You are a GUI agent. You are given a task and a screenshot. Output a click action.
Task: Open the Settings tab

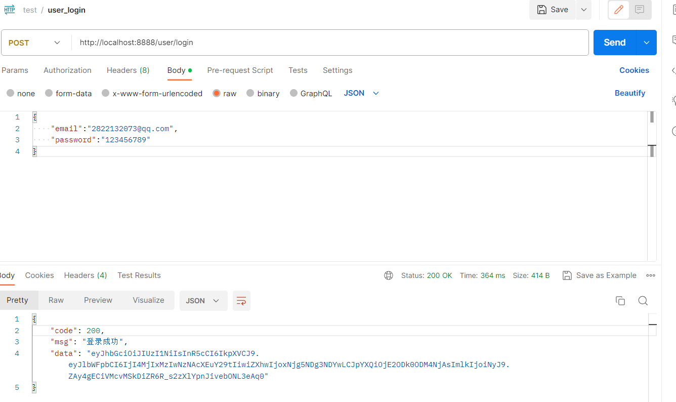[x=337, y=70]
